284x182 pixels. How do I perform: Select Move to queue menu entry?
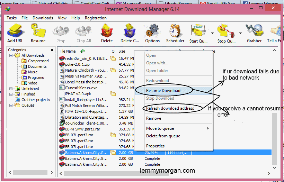[x=174, y=128]
